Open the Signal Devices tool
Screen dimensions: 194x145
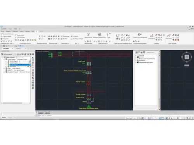pyautogui.click(x=88, y=36)
